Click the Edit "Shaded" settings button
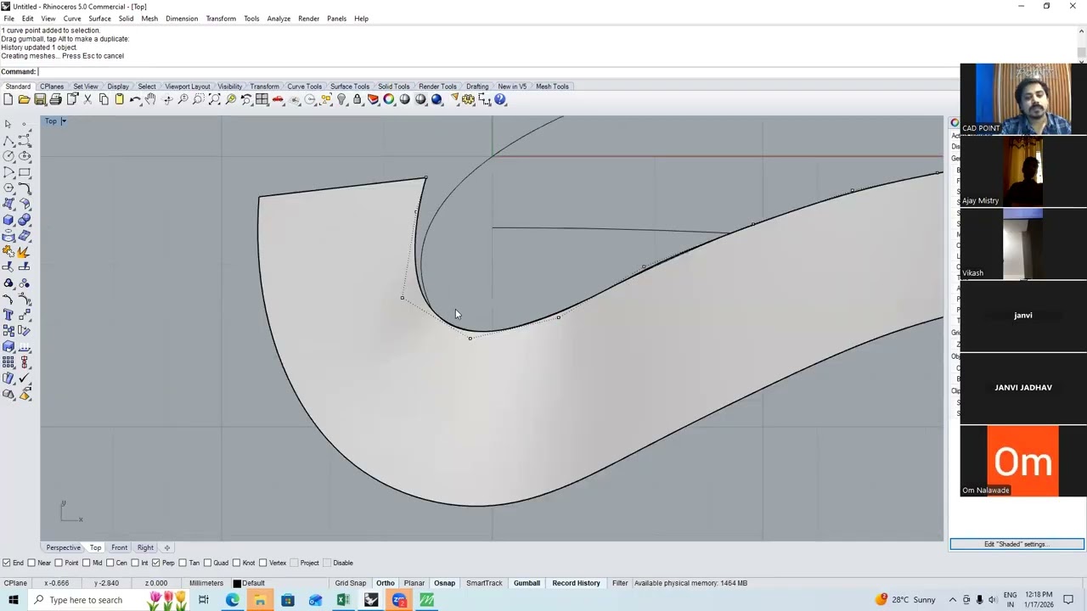The width and height of the screenshot is (1087, 611). (x=1017, y=544)
